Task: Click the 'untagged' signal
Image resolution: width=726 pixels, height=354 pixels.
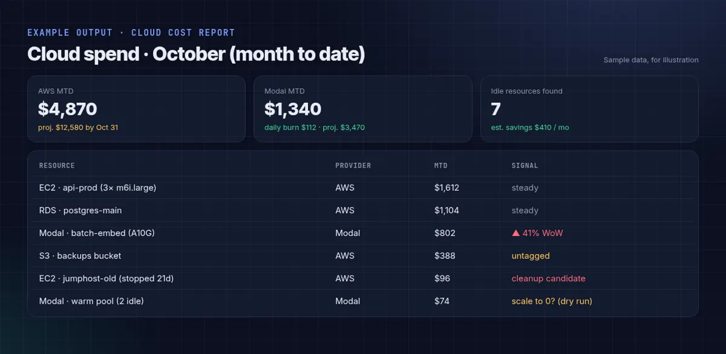Action: click(x=531, y=256)
